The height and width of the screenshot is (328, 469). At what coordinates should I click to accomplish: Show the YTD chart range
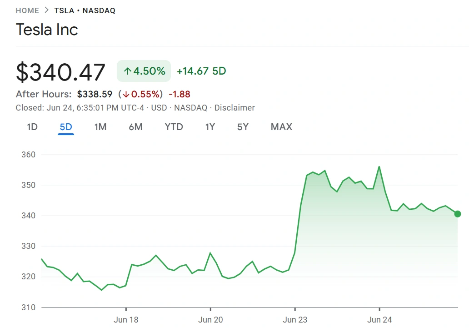[x=174, y=127]
